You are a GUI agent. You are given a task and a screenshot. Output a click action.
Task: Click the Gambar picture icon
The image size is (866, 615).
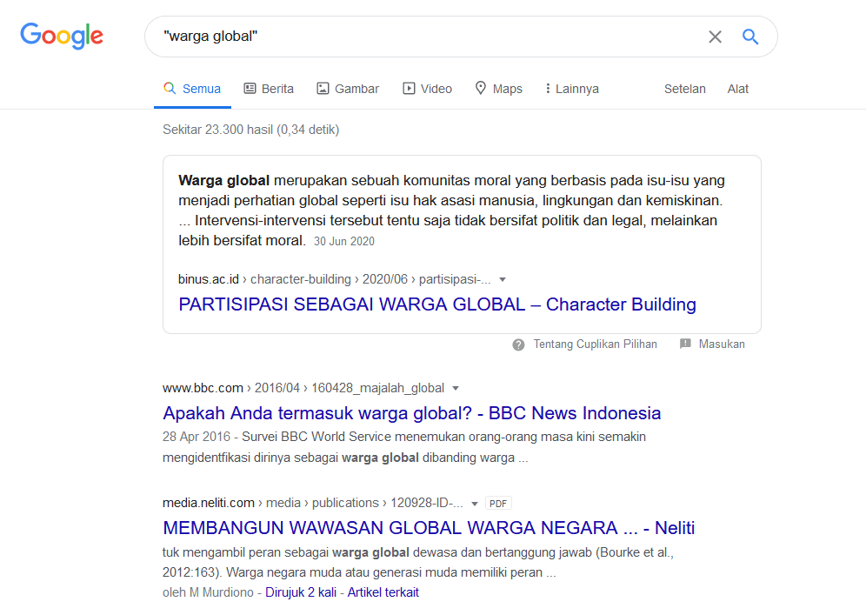[323, 89]
